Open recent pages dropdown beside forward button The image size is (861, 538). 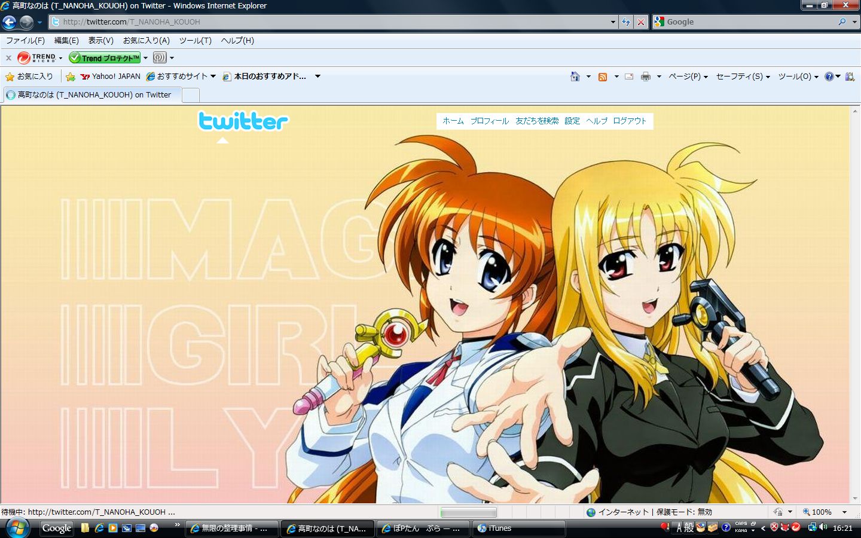(x=39, y=22)
